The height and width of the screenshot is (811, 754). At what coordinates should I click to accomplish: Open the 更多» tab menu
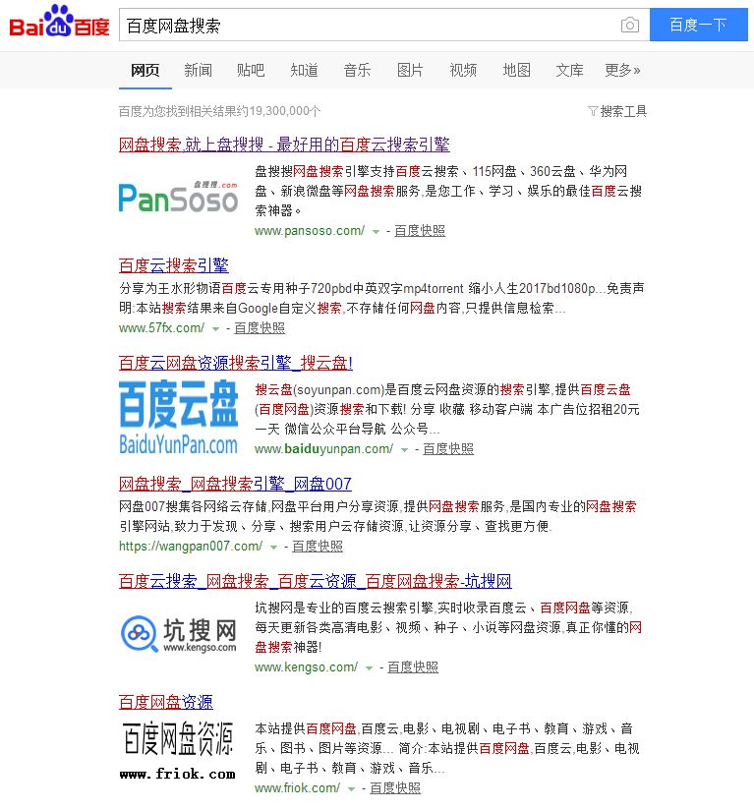coord(622,70)
